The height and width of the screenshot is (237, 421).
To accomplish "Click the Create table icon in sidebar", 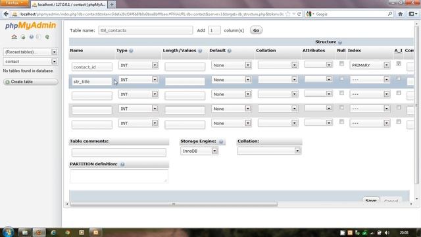I will [7, 82].
